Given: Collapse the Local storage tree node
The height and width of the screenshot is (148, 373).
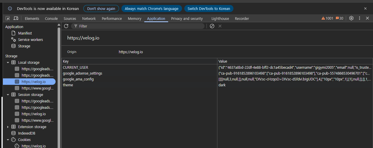Looking at the screenshot, I should click(x=8, y=63).
